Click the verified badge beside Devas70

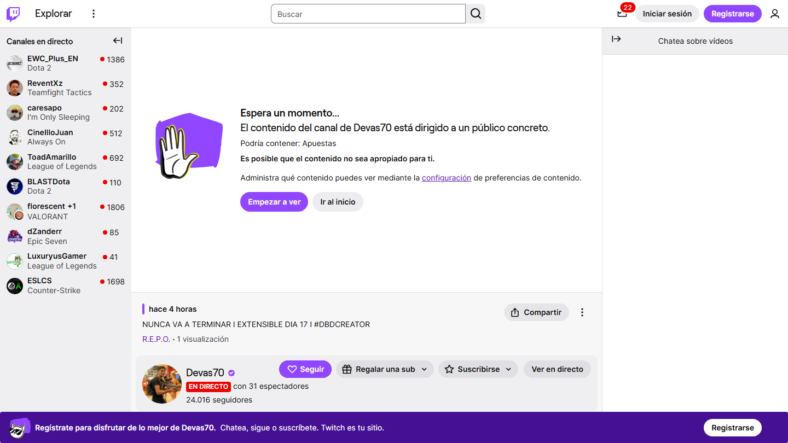(231, 373)
